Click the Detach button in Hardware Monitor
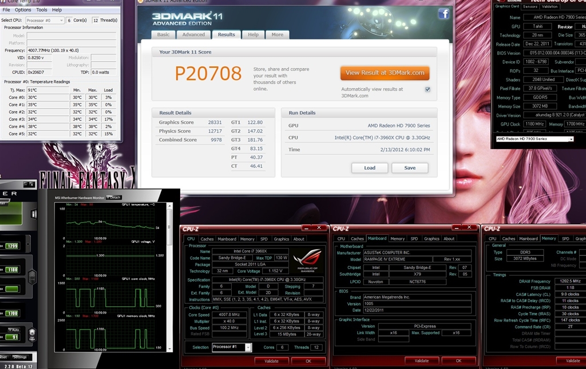 114,198
